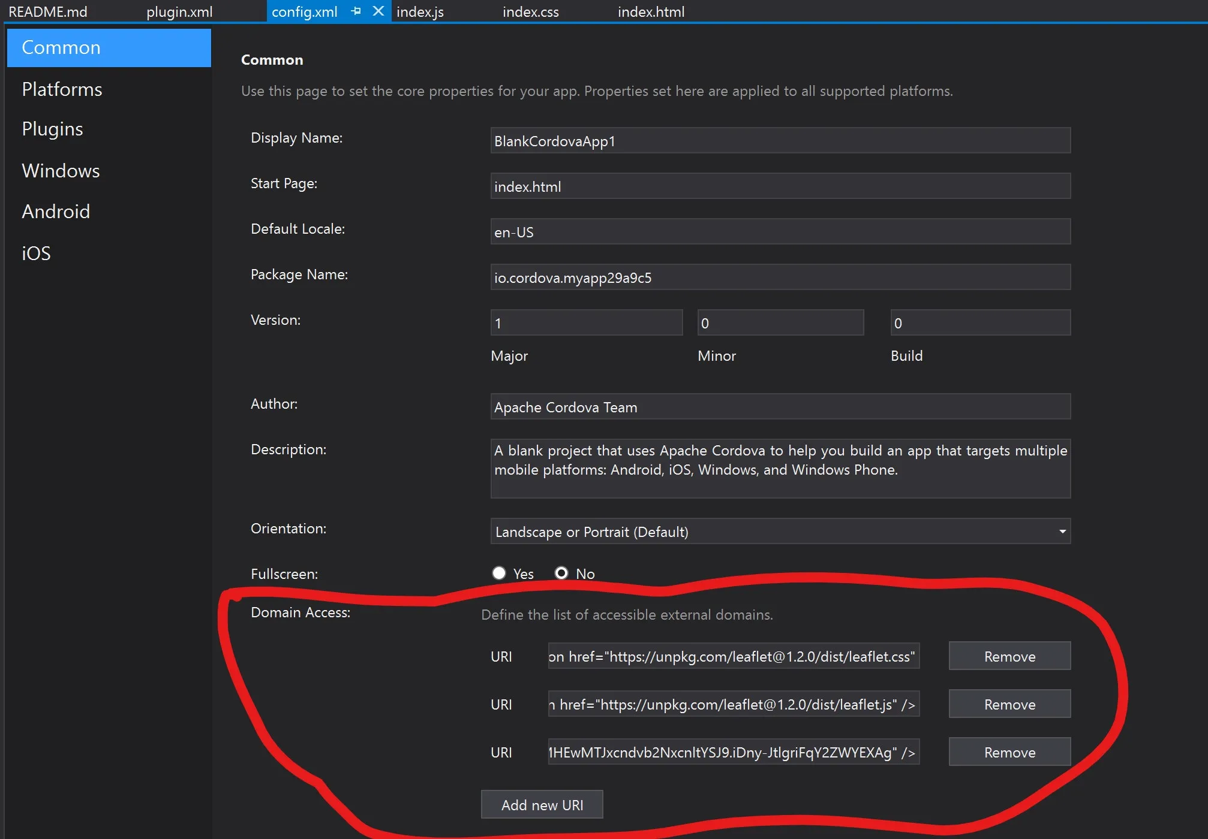This screenshot has width=1208, height=839.
Task: Click Add new URI button
Action: [x=542, y=805]
